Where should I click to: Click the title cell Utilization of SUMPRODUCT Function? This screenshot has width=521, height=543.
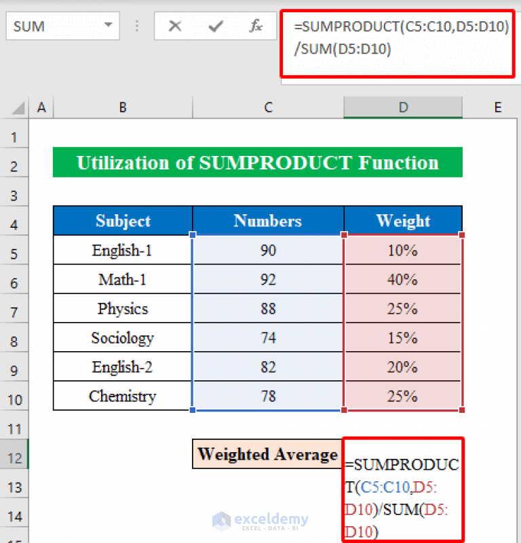(x=258, y=163)
